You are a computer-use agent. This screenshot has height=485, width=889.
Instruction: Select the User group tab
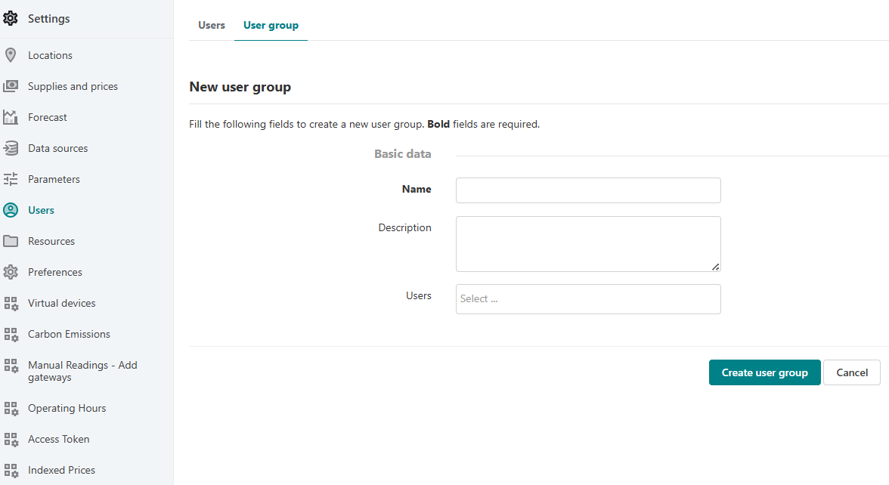[x=271, y=25]
